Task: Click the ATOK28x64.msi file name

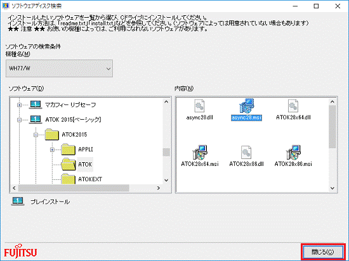Action: coord(200,164)
